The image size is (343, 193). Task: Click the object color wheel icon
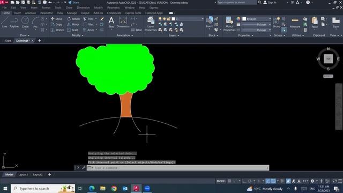click(238, 19)
